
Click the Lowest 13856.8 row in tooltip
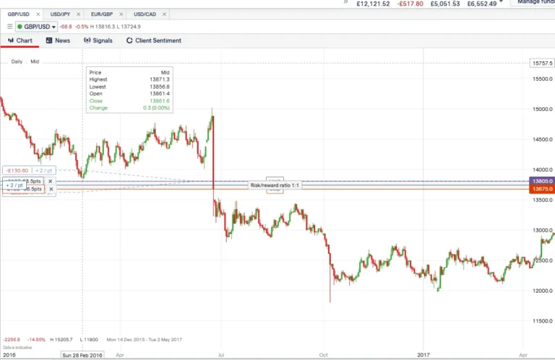[129, 87]
